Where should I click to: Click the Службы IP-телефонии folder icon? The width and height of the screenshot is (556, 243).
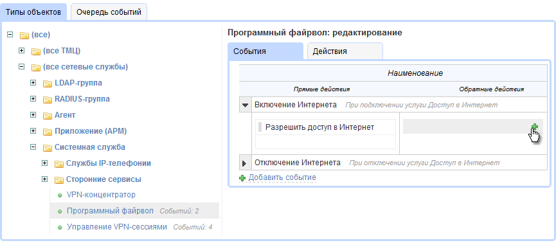click(x=59, y=164)
